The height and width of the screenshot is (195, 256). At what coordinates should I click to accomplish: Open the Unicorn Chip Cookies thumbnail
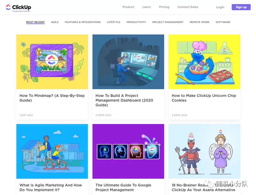(204, 62)
